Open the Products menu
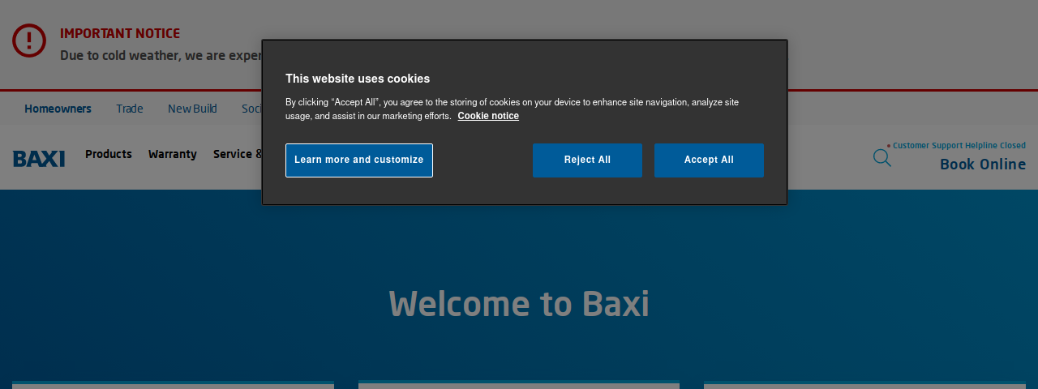This screenshot has height=389, width=1038. pyautogui.click(x=109, y=154)
